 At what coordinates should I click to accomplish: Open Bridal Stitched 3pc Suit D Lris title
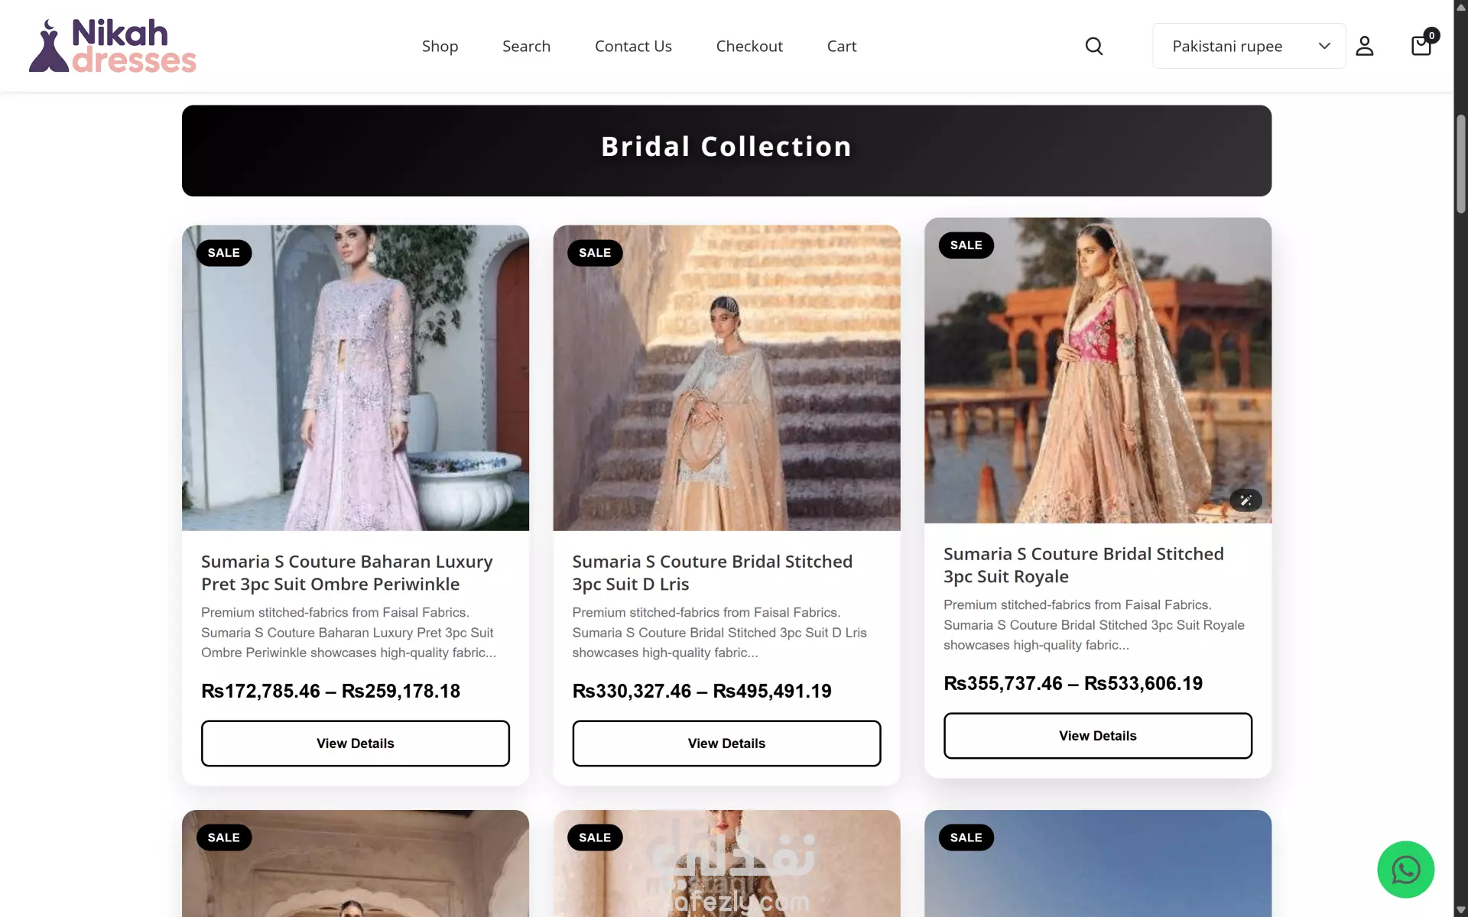713,572
